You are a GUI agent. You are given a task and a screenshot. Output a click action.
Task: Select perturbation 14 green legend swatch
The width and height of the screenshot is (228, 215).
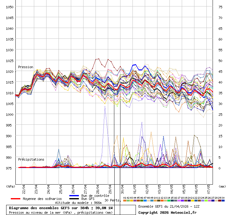(x=169, y=201)
